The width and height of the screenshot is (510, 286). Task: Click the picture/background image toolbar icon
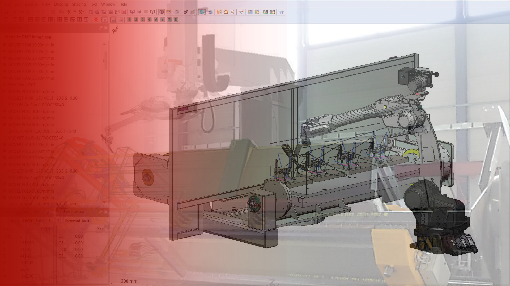pos(168,12)
